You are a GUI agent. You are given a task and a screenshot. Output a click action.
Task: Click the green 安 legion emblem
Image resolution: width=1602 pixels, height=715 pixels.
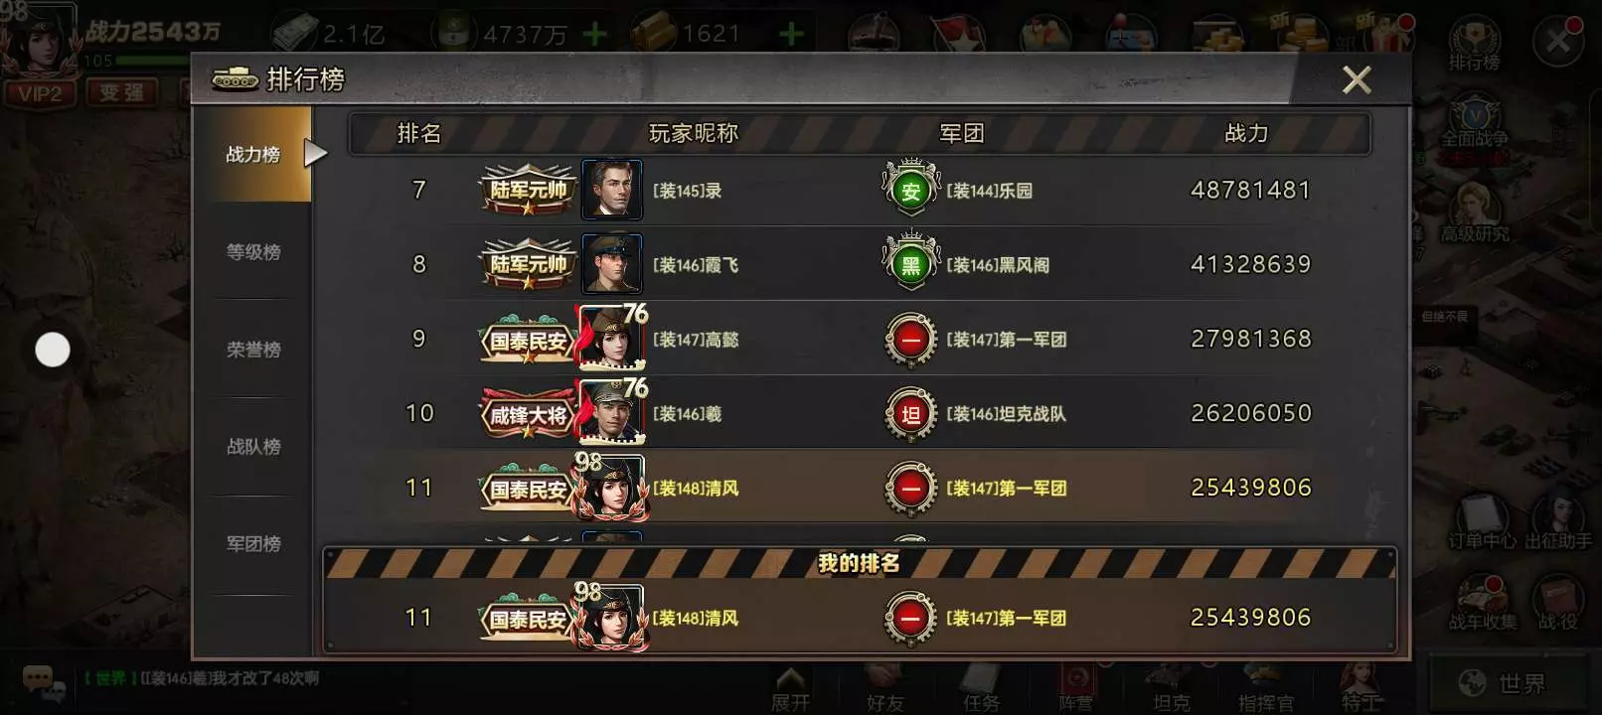pyautogui.click(x=910, y=190)
